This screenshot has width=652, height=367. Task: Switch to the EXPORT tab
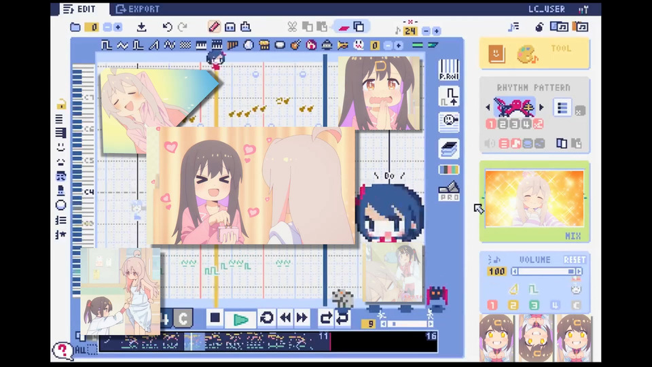[138, 9]
